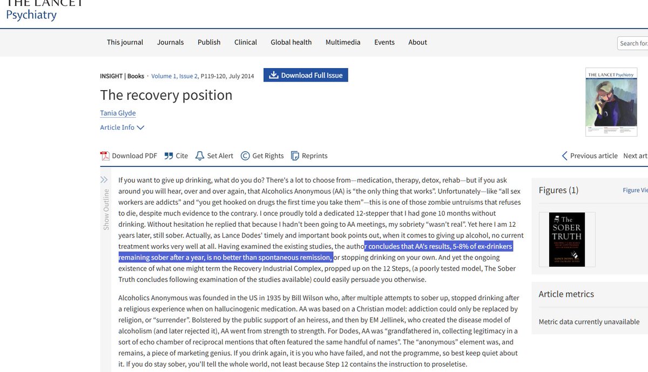Click the Set Alert link text

tap(220, 155)
